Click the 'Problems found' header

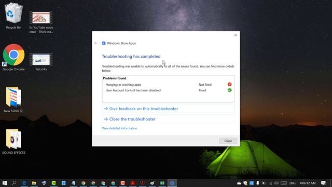115,78
